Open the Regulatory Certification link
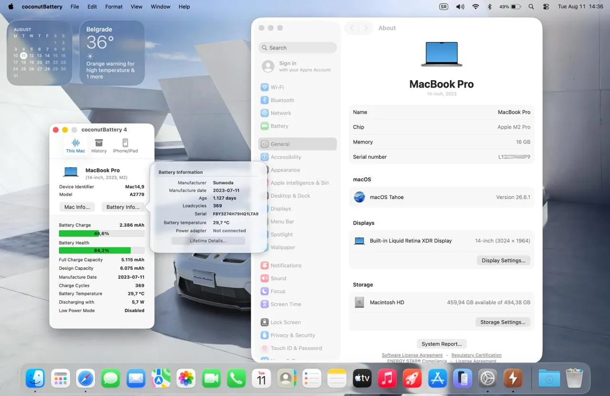The width and height of the screenshot is (610, 396). [477, 355]
